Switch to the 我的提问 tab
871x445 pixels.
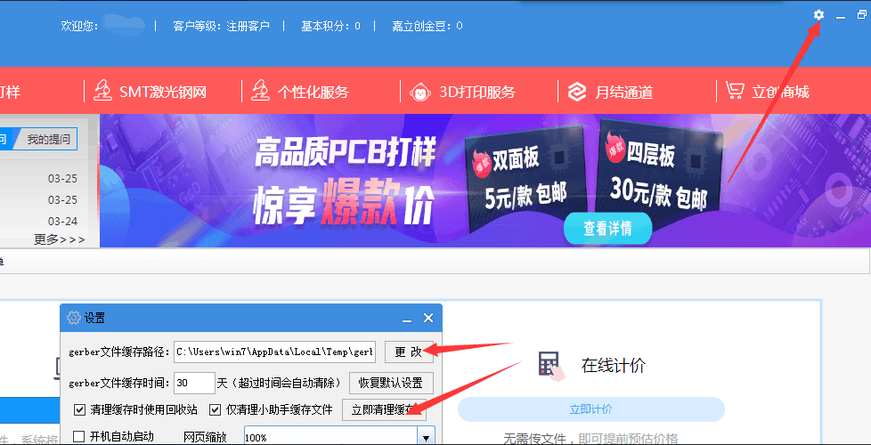point(45,139)
